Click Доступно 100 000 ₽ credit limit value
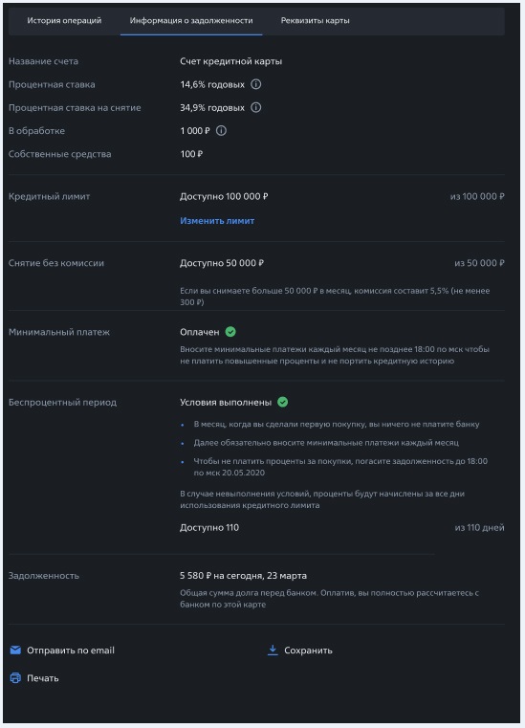The image size is (525, 728). pos(224,196)
